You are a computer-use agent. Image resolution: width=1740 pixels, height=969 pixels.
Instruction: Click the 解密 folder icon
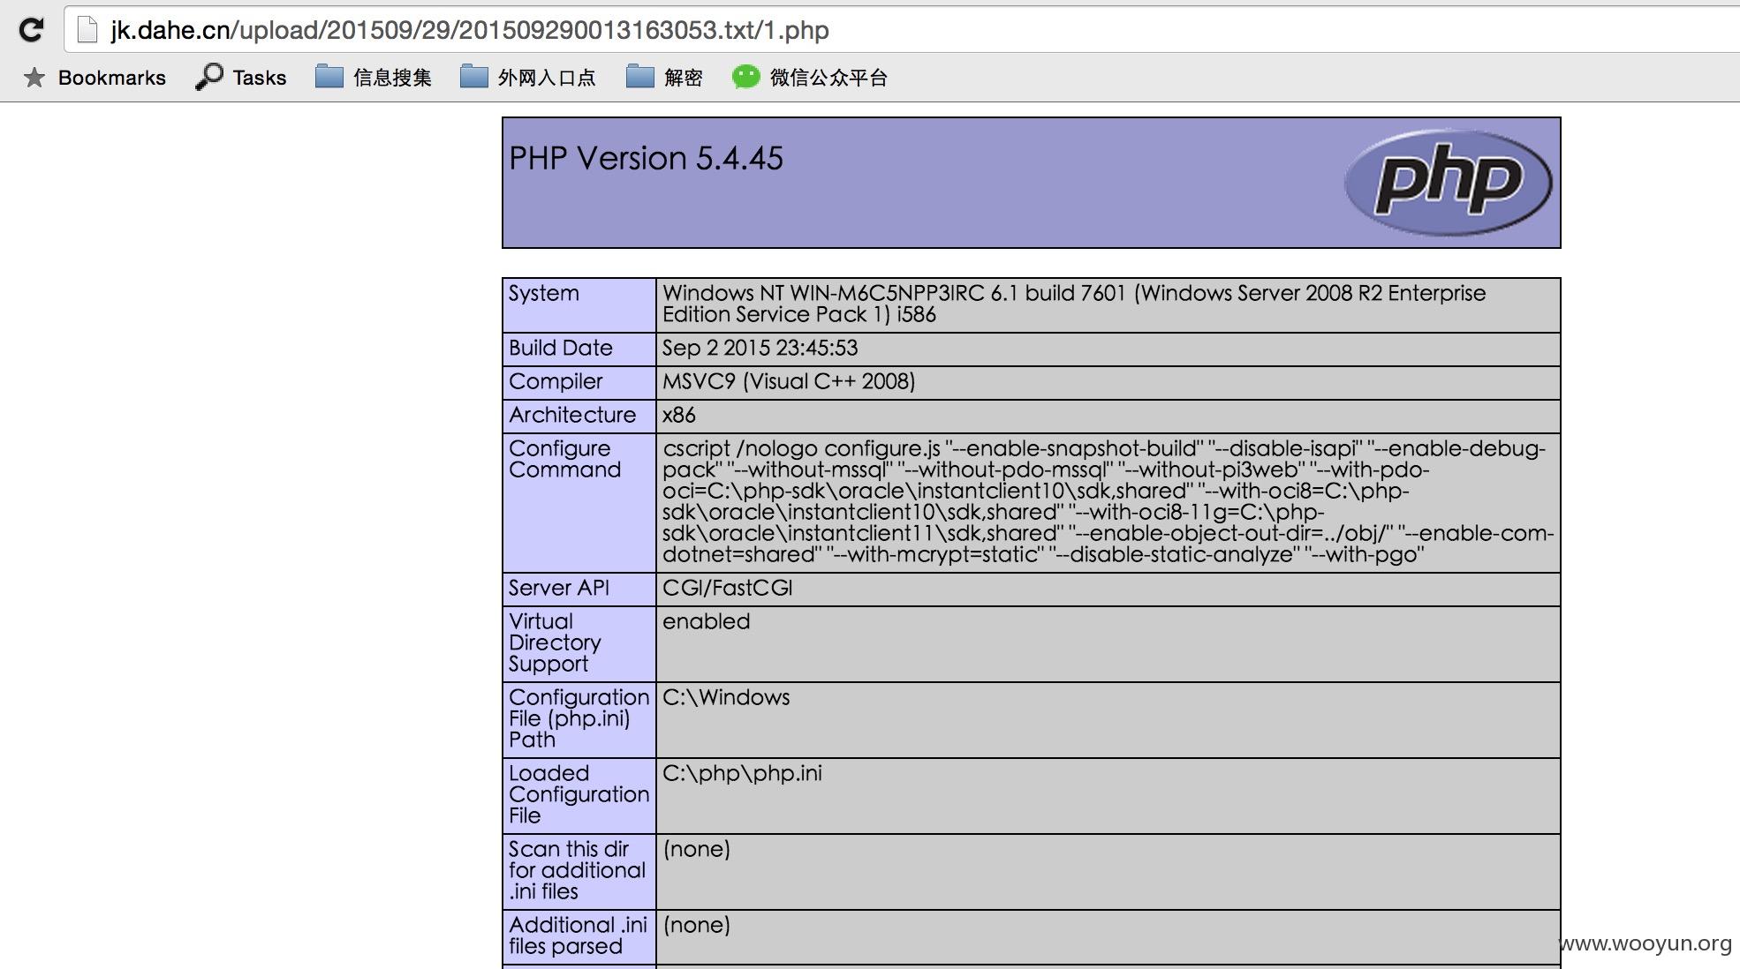[x=640, y=77]
